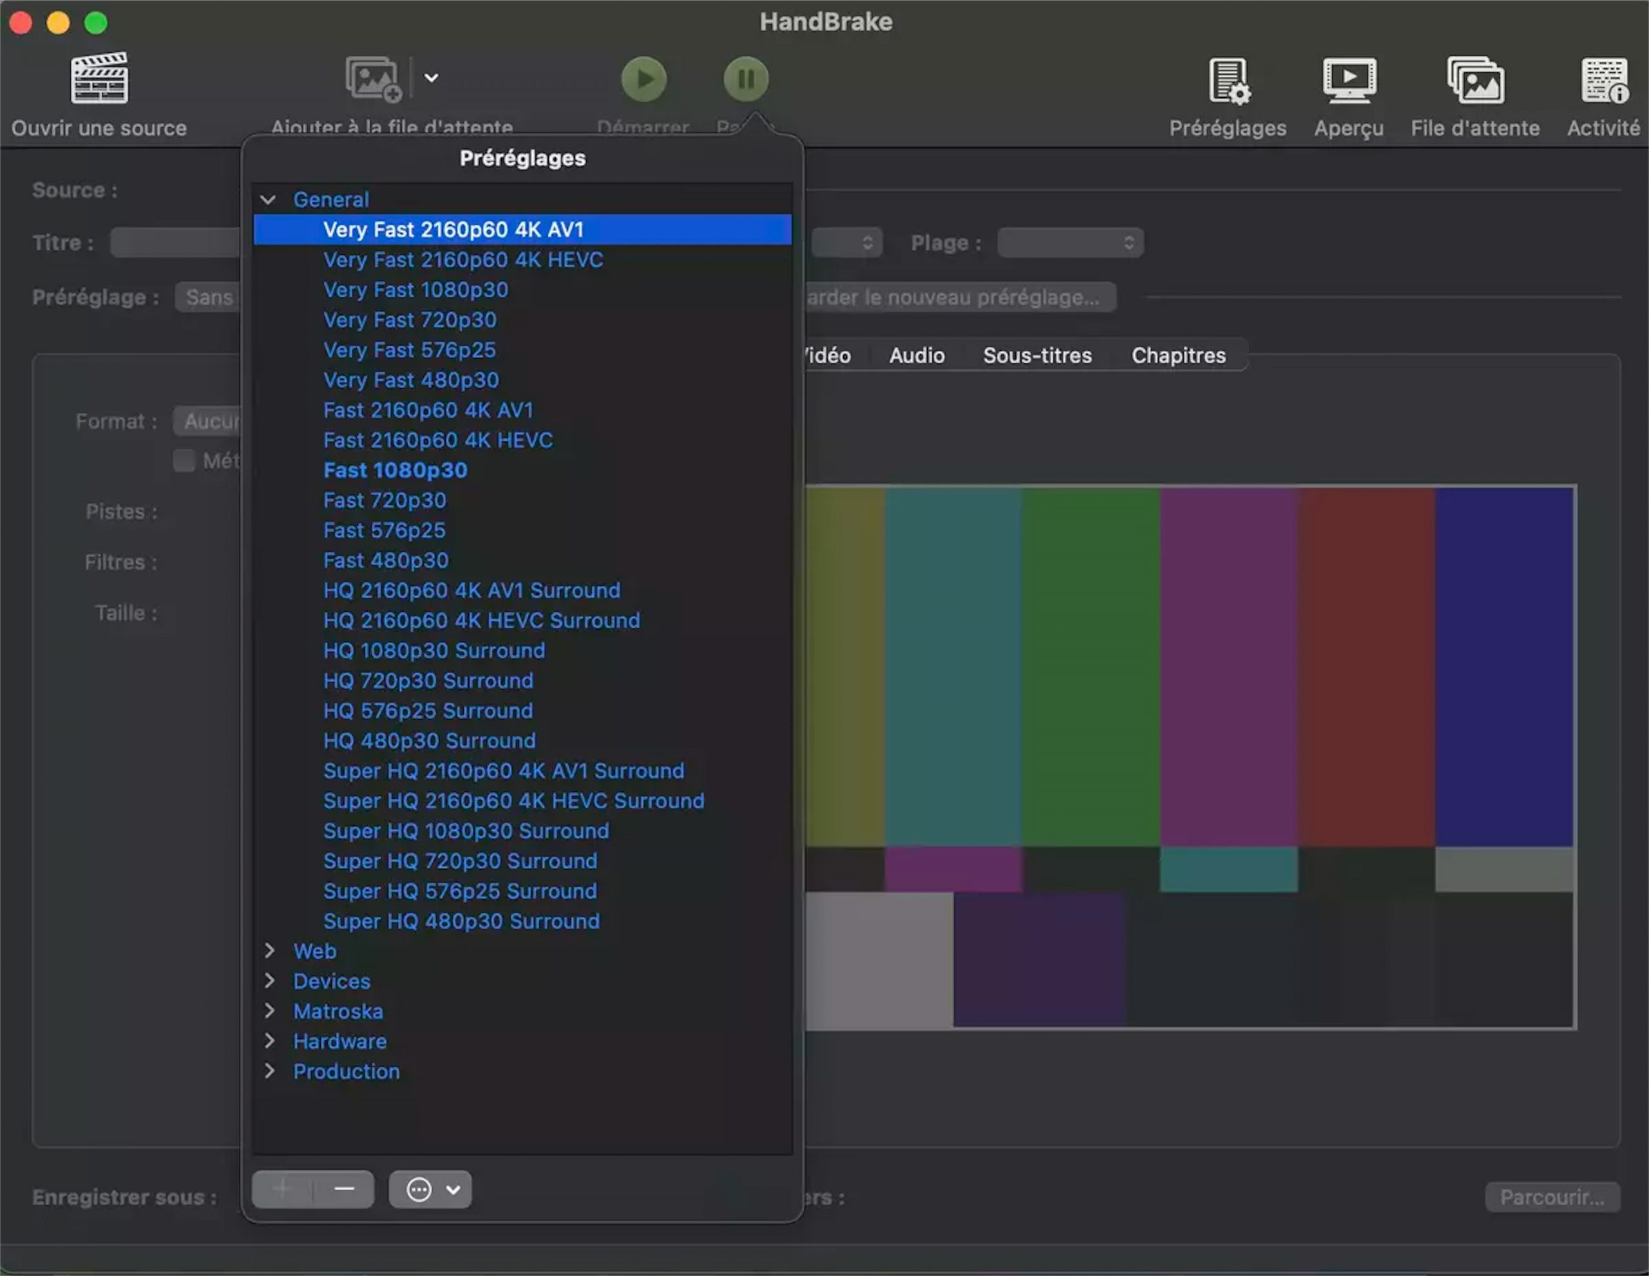Start the encoding process
The width and height of the screenshot is (1649, 1276).
[x=643, y=79]
